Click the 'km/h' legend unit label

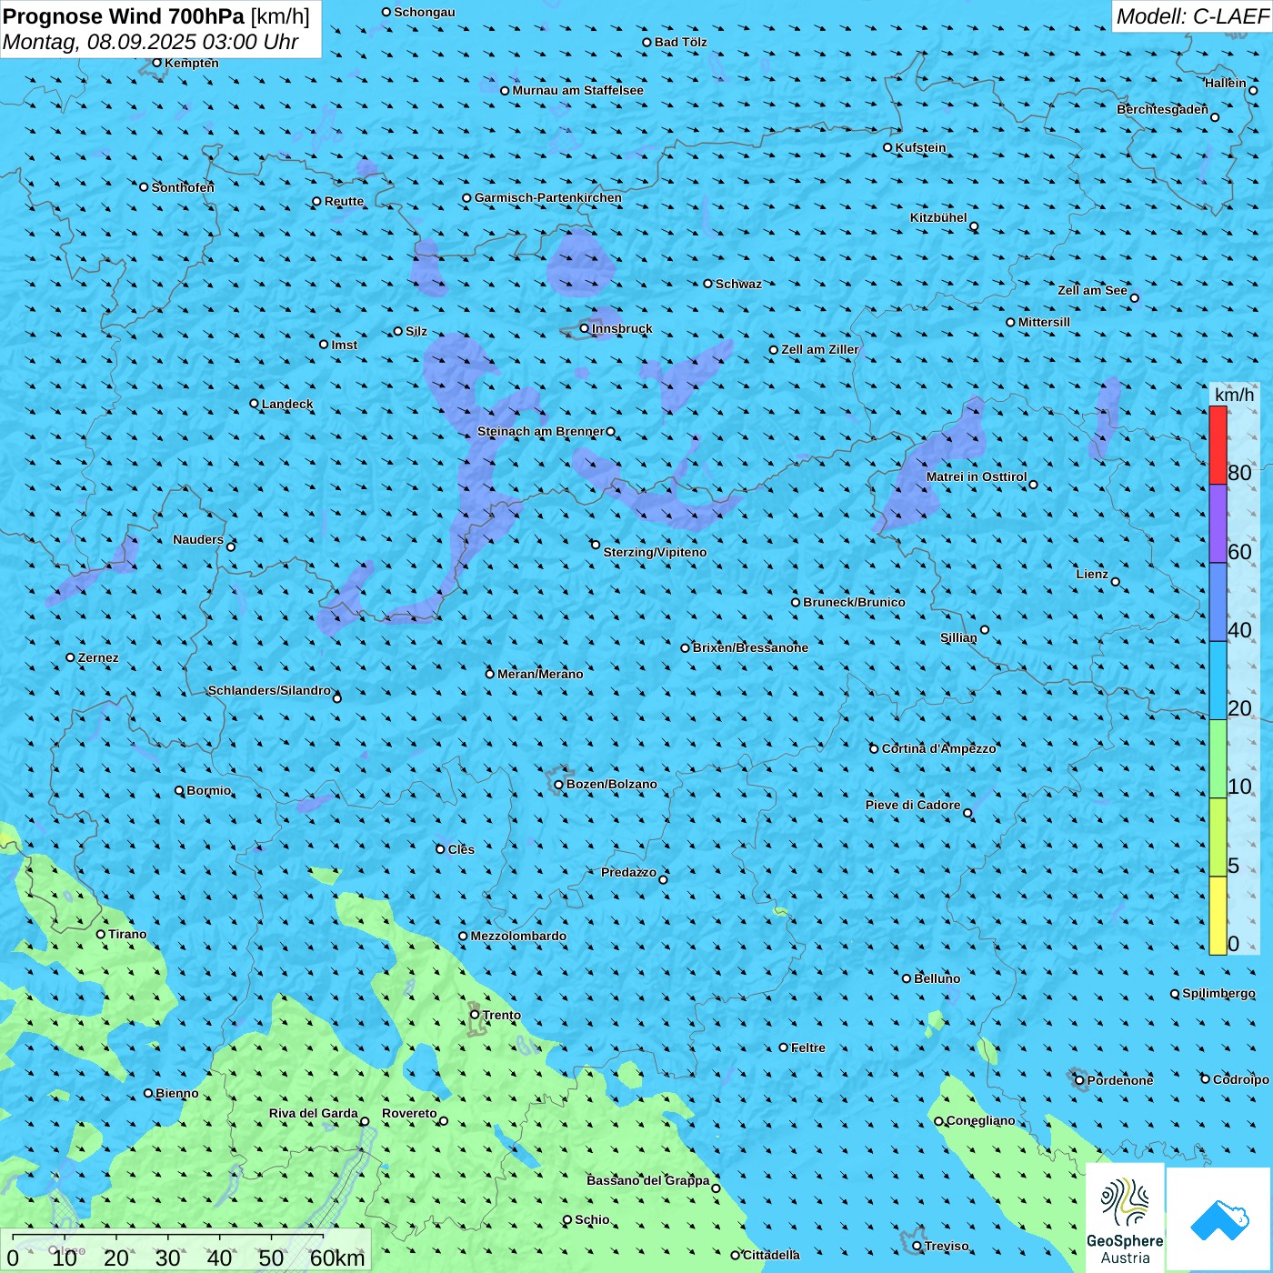point(1235,395)
